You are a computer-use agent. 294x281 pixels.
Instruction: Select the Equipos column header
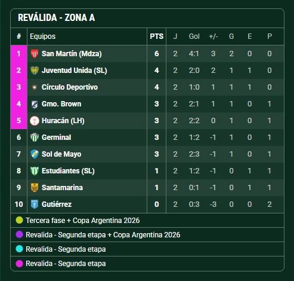(42, 36)
